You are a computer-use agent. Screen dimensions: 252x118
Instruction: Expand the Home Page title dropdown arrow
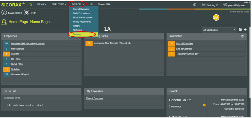[52, 22]
